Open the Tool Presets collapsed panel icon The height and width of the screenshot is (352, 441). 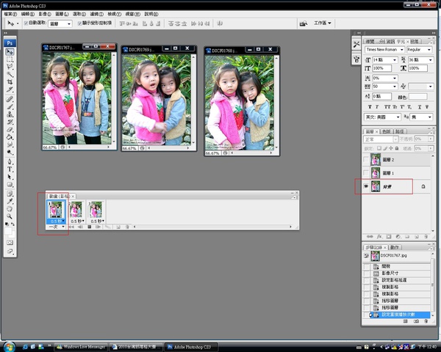click(356, 44)
